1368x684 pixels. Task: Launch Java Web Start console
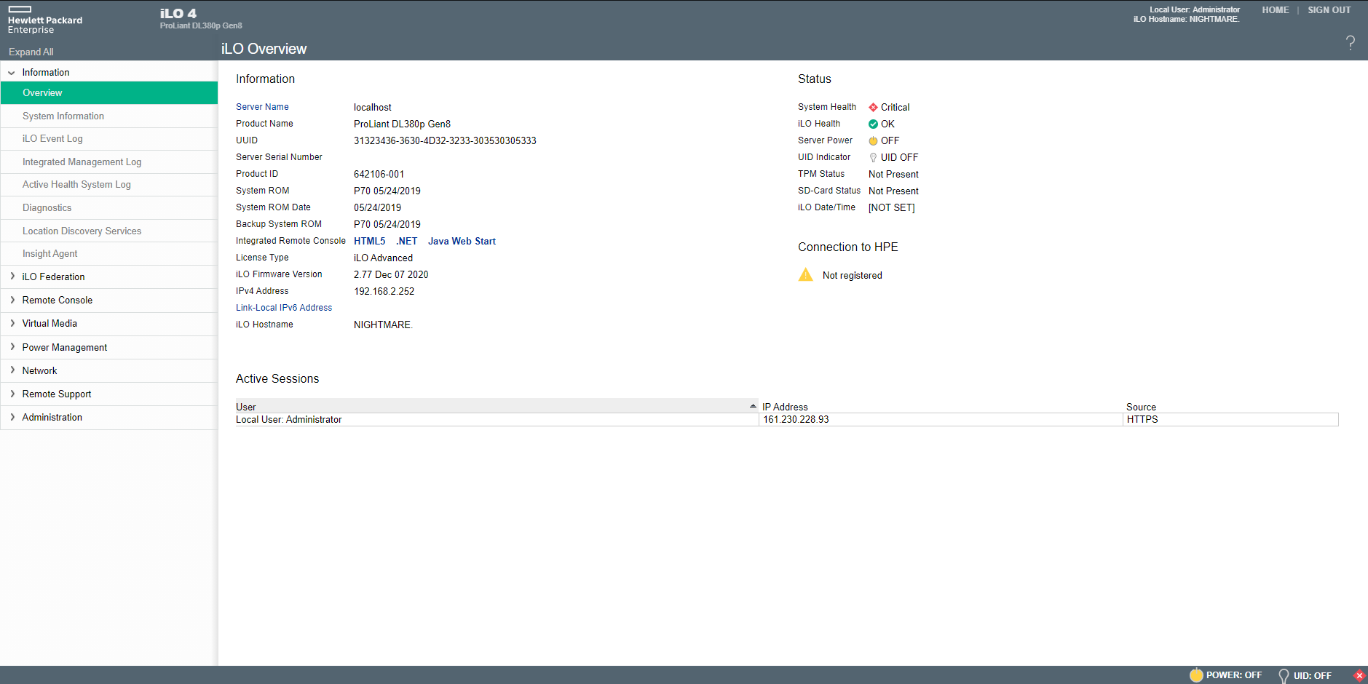462,241
